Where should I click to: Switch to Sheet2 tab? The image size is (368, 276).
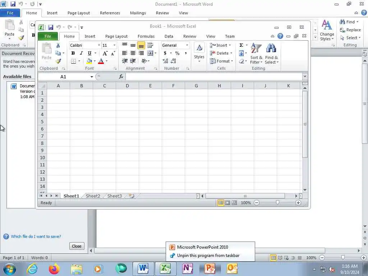93,196
